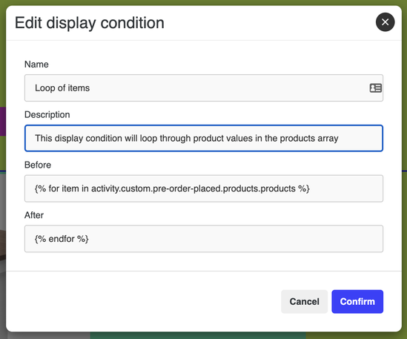
Task: Click the After field containing endfor
Action: click(204, 239)
